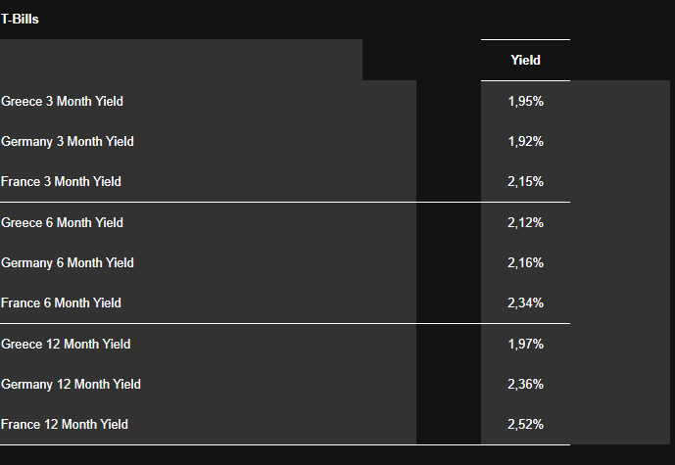Screen dimensions: 675x465
Task: Select the 2,12% yield cell
Action: [x=525, y=223]
